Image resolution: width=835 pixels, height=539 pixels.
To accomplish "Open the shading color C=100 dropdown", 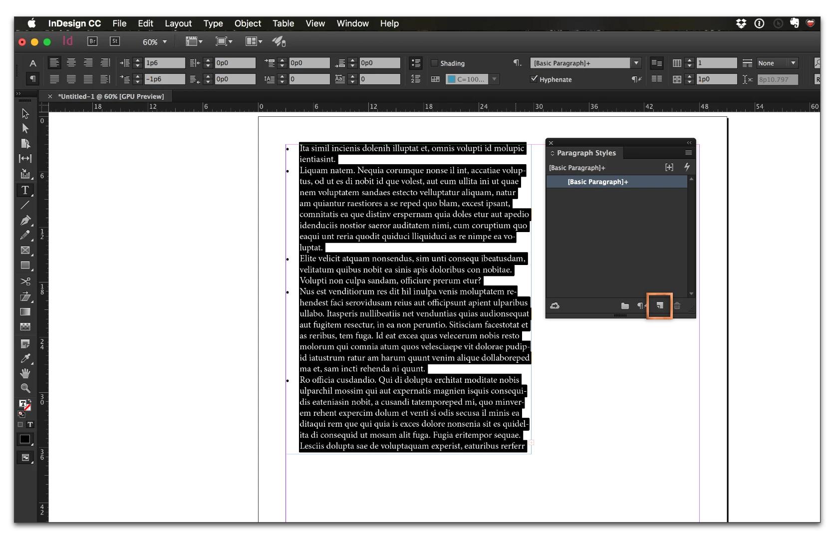I will pos(494,79).
